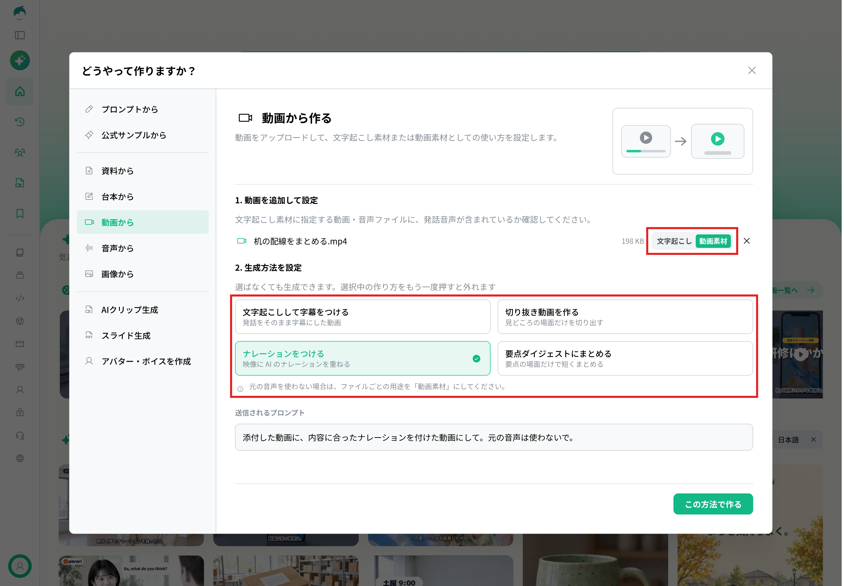Open the user account avatar at bottom
The height and width of the screenshot is (586, 844).
point(20,566)
